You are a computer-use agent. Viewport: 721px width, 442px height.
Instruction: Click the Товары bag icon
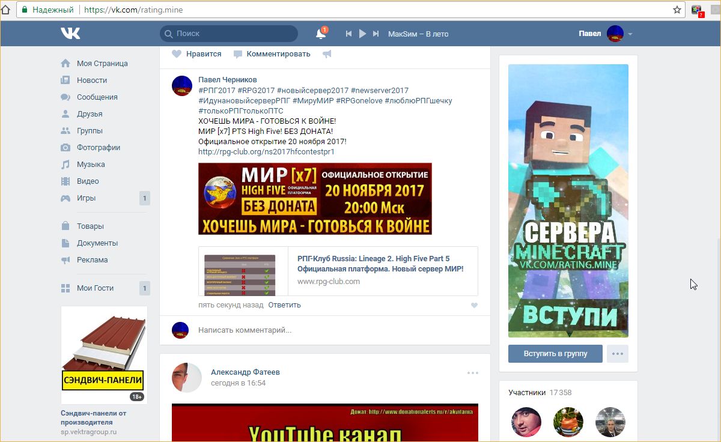[65, 226]
